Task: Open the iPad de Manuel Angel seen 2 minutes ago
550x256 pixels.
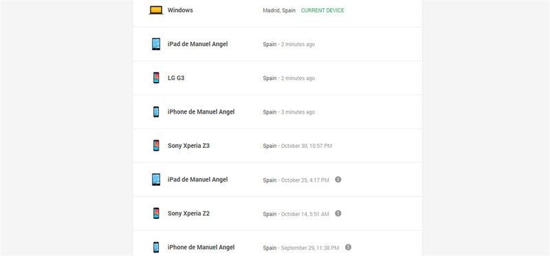Action: click(x=278, y=44)
